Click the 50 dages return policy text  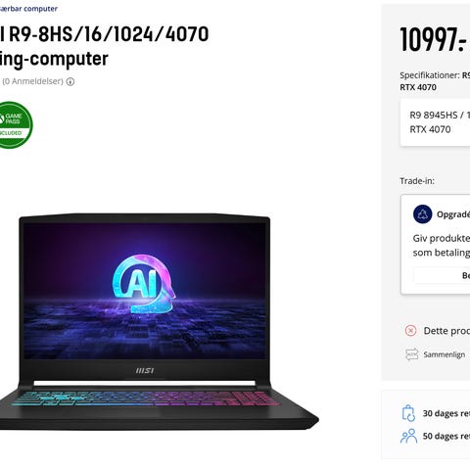point(446,436)
